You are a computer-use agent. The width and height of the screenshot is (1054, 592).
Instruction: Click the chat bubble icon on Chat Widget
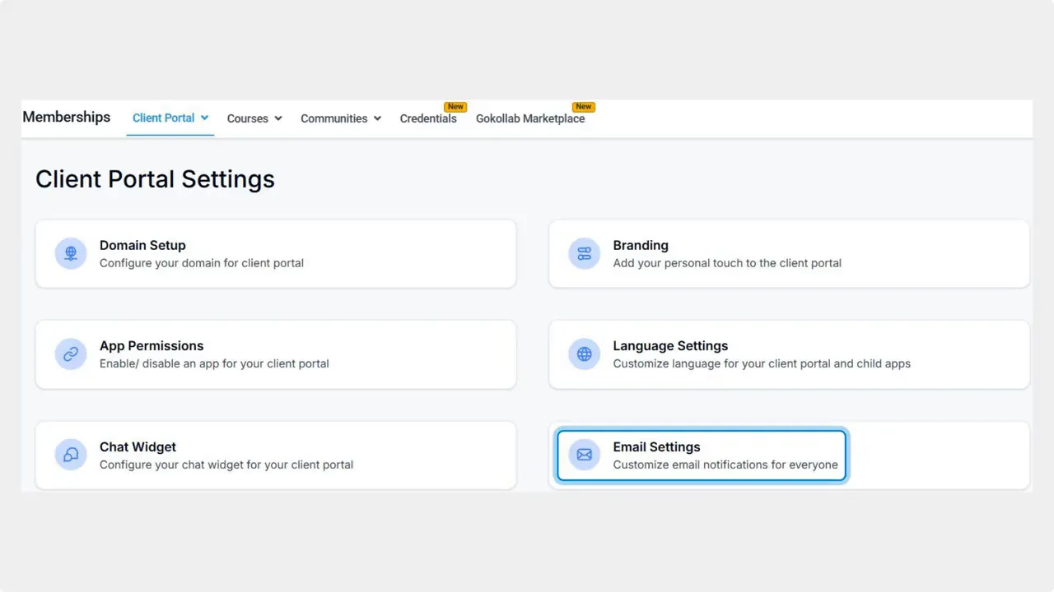tap(70, 455)
